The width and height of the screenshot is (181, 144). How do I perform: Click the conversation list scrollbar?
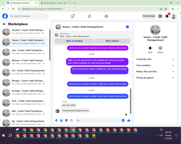(x=50, y=45)
